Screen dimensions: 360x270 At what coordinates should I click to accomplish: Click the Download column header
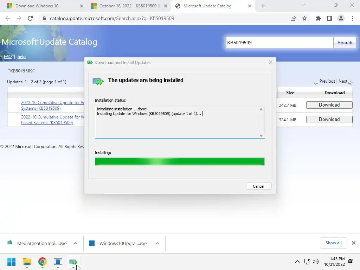point(335,93)
